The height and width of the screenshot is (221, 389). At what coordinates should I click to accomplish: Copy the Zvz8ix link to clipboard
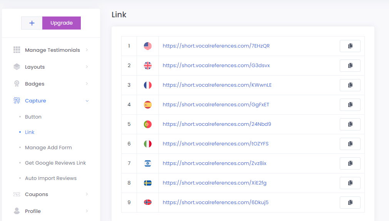[x=350, y=163]
